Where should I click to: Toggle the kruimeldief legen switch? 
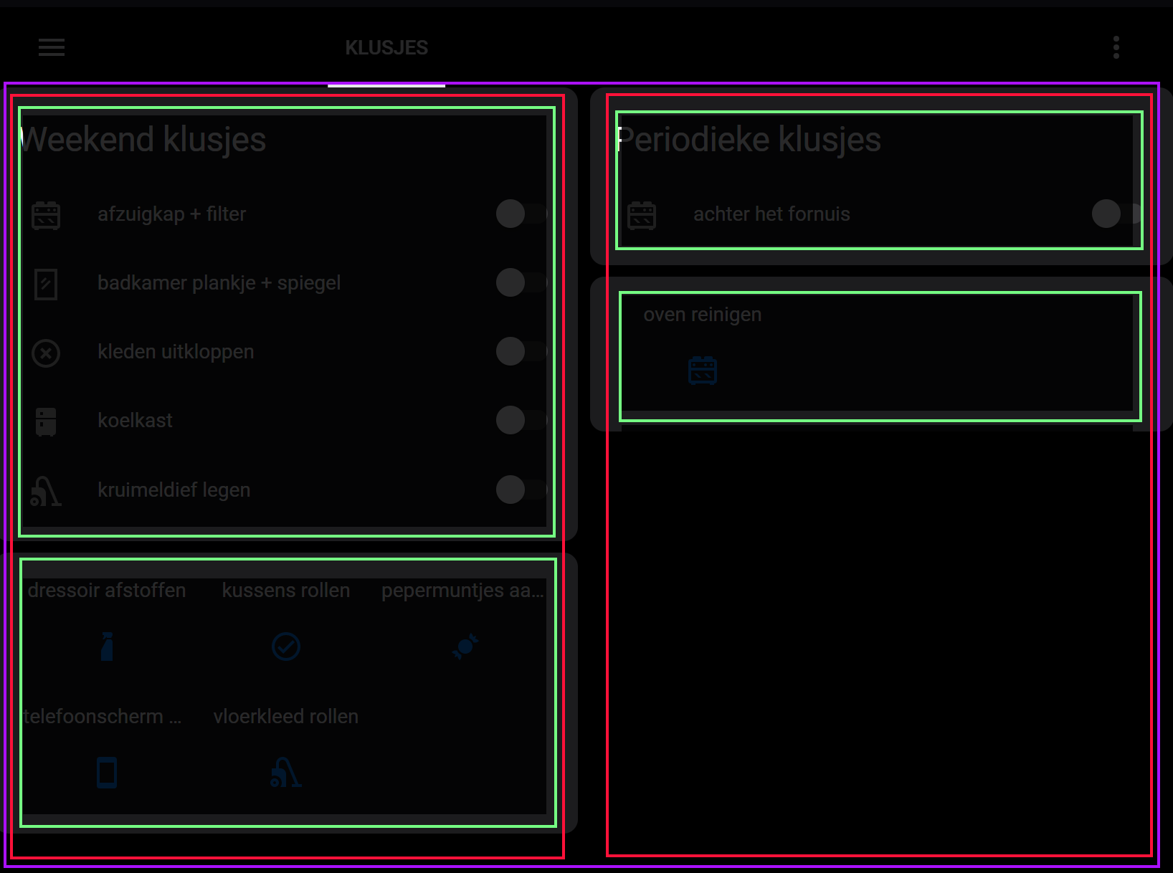[x=522, y=490]
